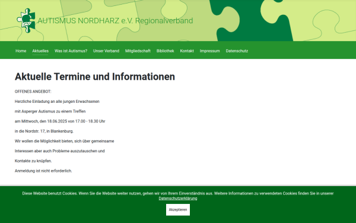Viewport: 356px width, 223px height.
Task: Open the Unser Verband menu item
Action: (106, 51)
